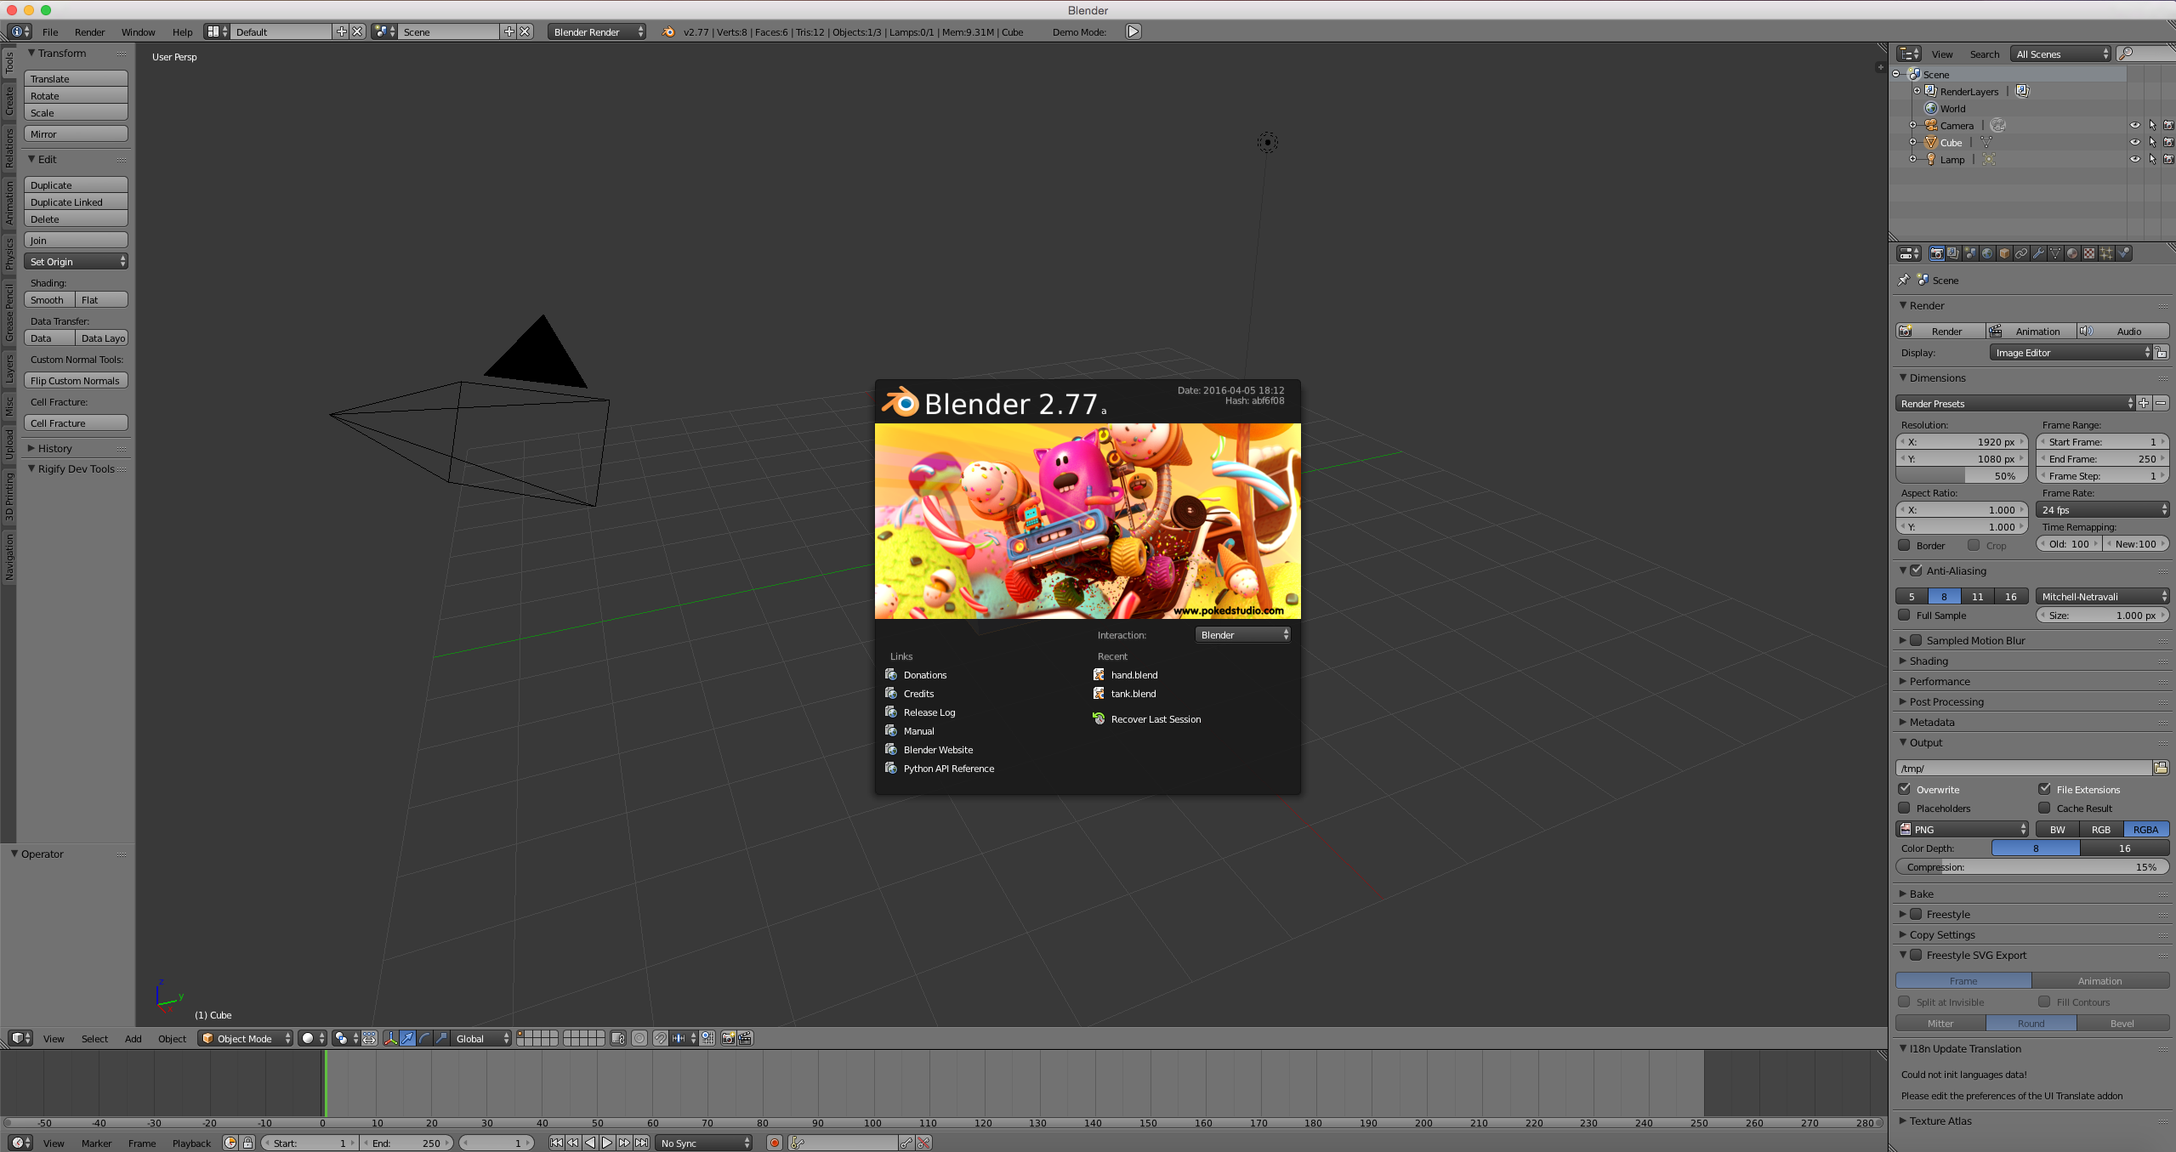The width and height of the screenshot is (2176, 1152).
Task: Open the Object properties cube tab
Action: point(2004,253)
